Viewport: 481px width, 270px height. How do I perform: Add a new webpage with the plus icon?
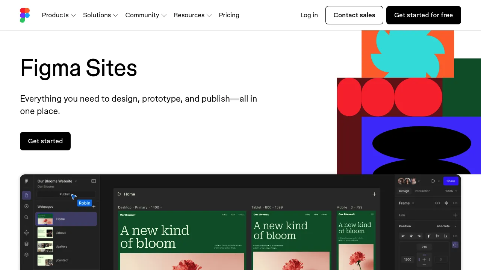[94, 207]
